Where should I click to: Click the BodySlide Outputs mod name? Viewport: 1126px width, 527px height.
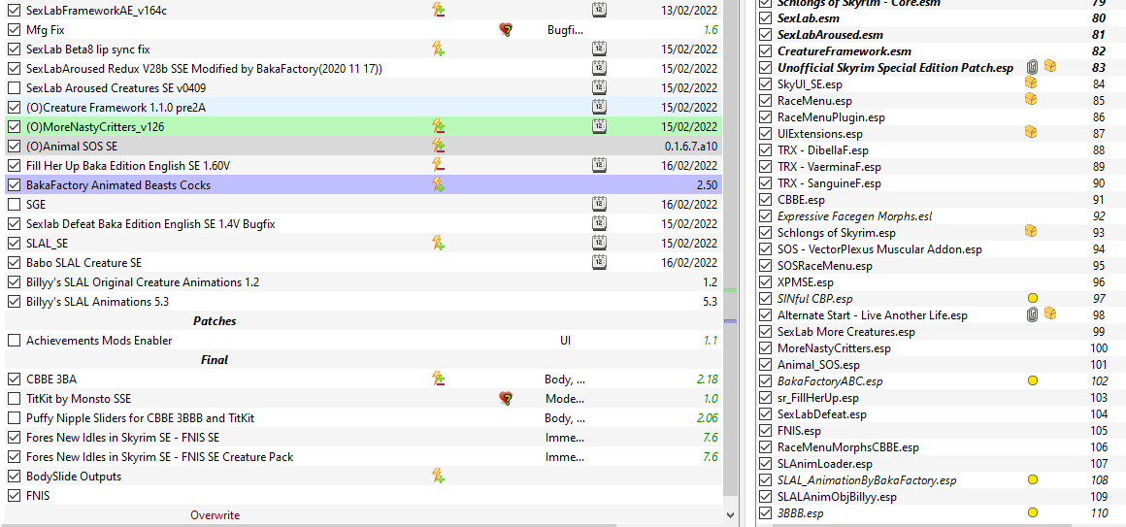tap(73, 476)
